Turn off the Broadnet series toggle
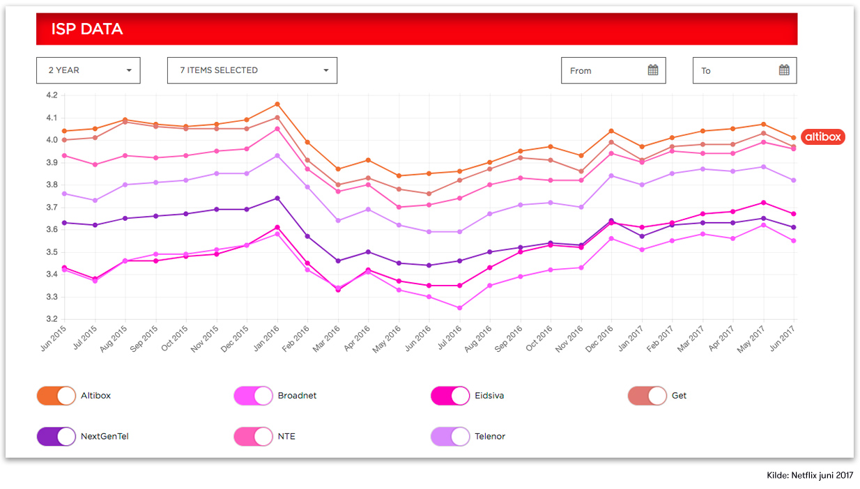The image size is (860, 489). 254,396
